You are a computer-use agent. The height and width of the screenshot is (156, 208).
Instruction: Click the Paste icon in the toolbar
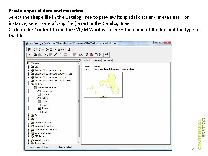tap(51, 55)
